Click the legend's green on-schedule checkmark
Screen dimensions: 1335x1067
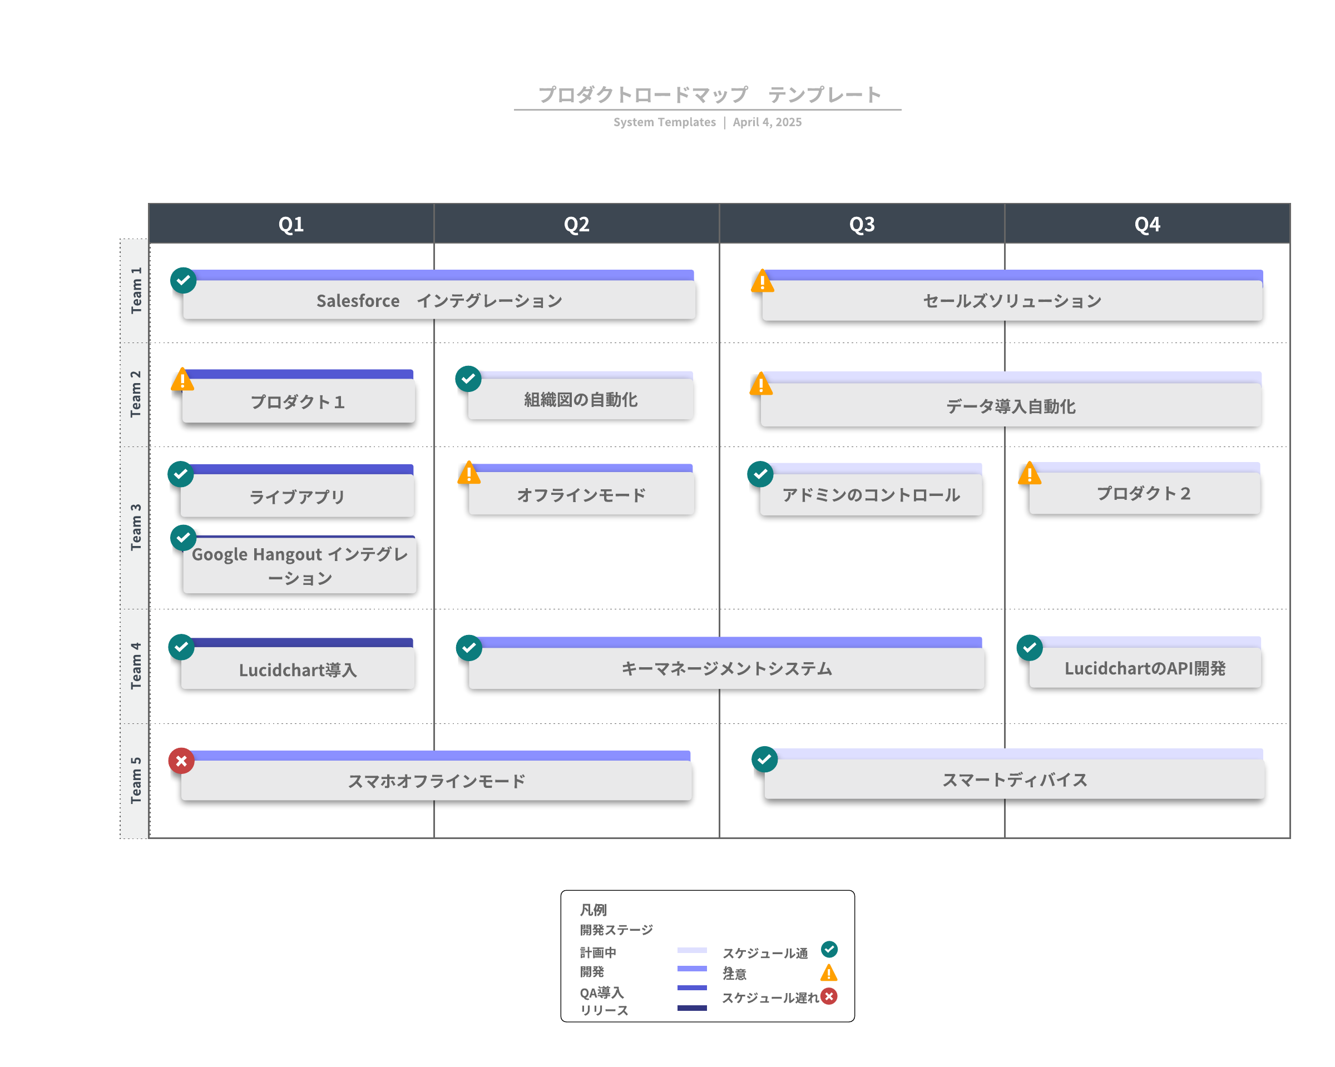pos(828,950)
